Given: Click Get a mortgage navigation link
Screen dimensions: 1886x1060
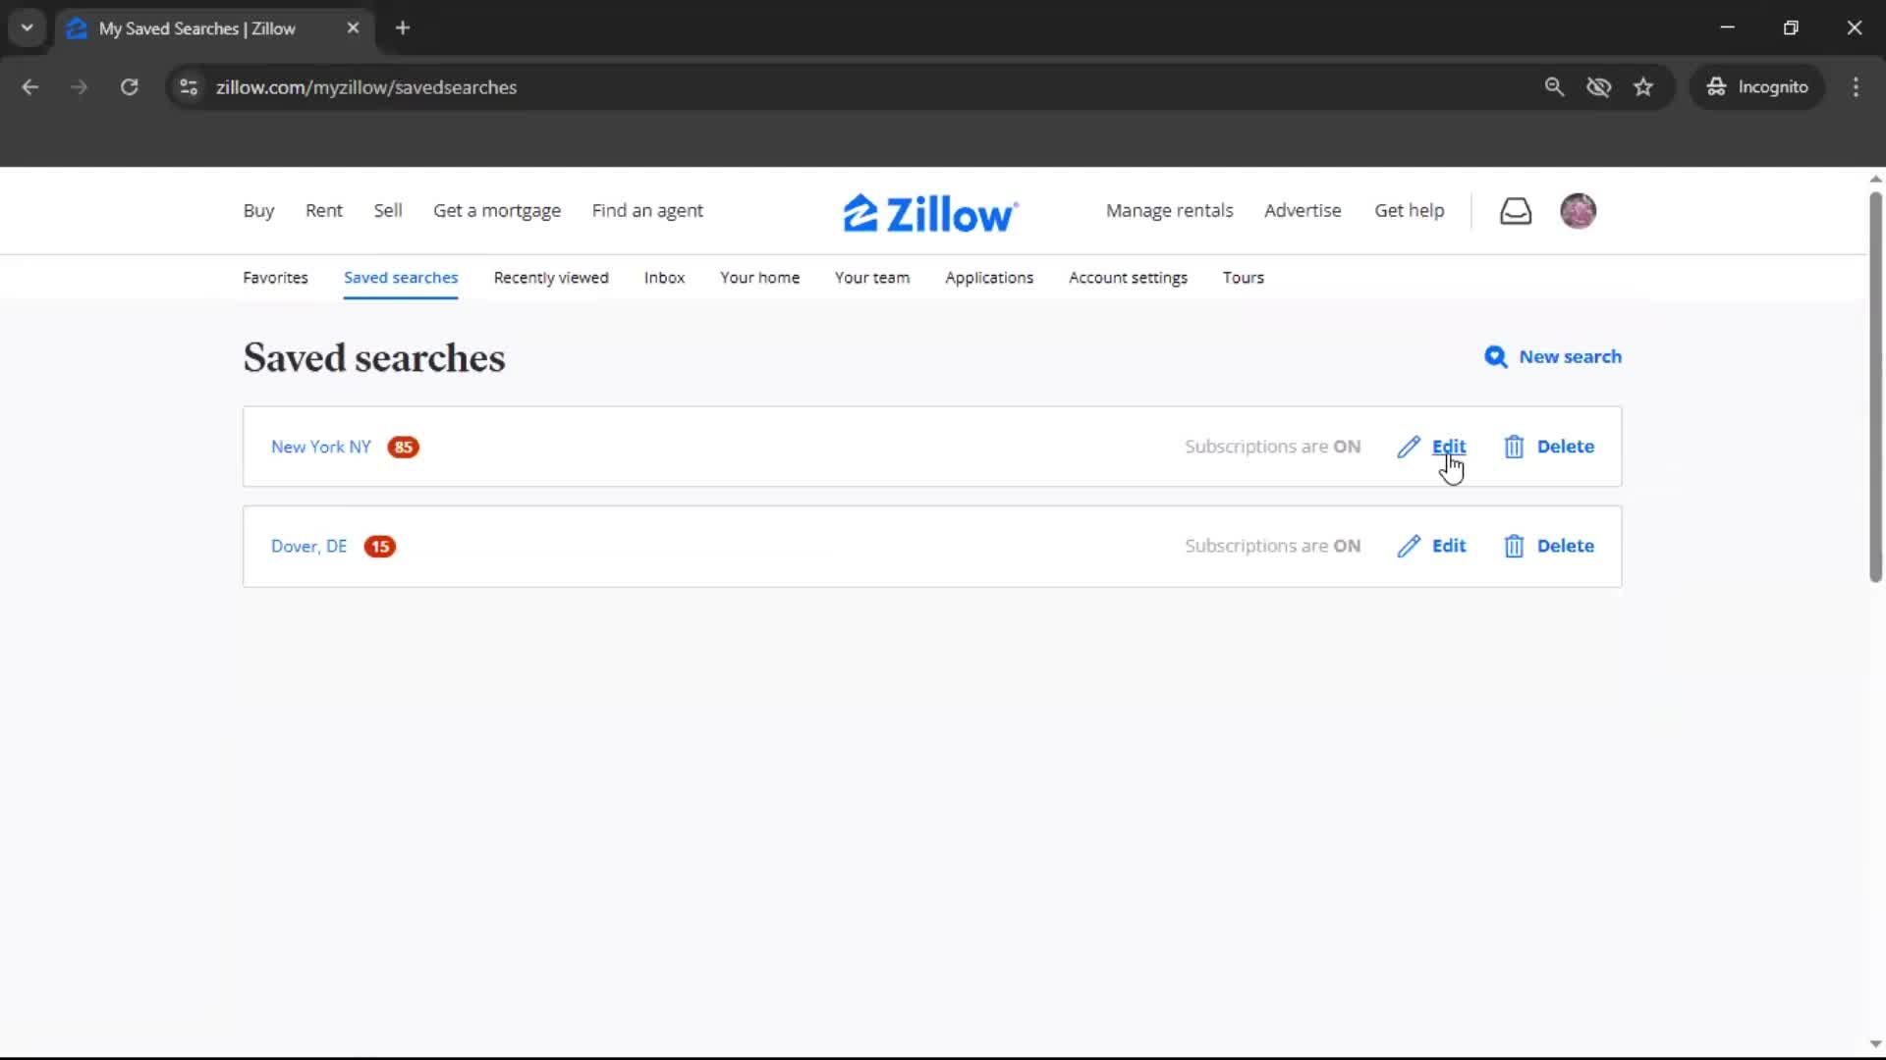Looking at the screenshot, I should 497,211.
